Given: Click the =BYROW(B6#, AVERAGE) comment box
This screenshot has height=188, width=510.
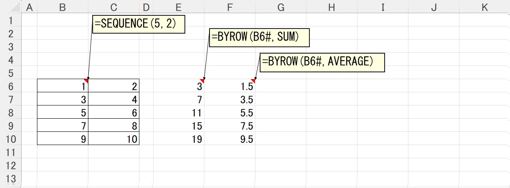Looking at the screenshot, I should point(323,62).
